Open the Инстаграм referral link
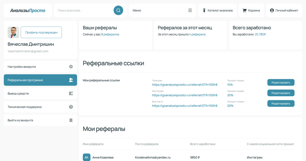Image resolution: width=306 pixels, height=161 pixels. click(184, 95)
